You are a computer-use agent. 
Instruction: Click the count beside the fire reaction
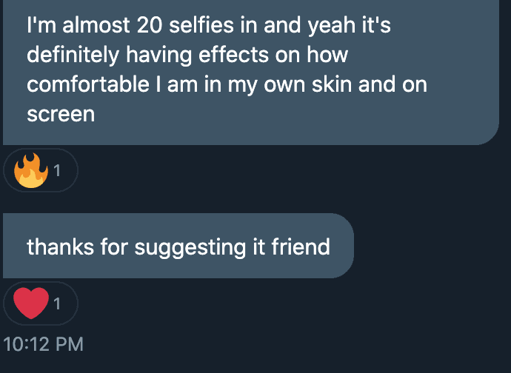[x=57, y=172]
